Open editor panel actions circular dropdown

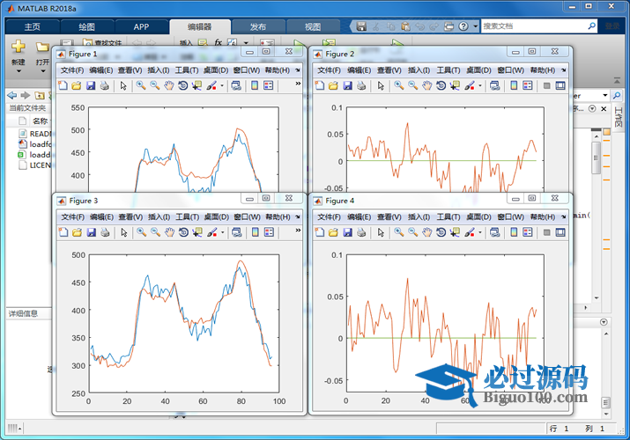click(x=592, y=109)
